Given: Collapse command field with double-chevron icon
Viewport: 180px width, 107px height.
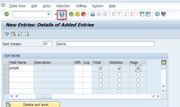Looking at the screenshot, I should [55, 14].
